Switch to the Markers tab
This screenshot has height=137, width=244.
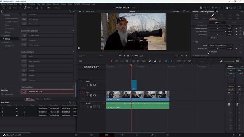click(x=47, y=99)
